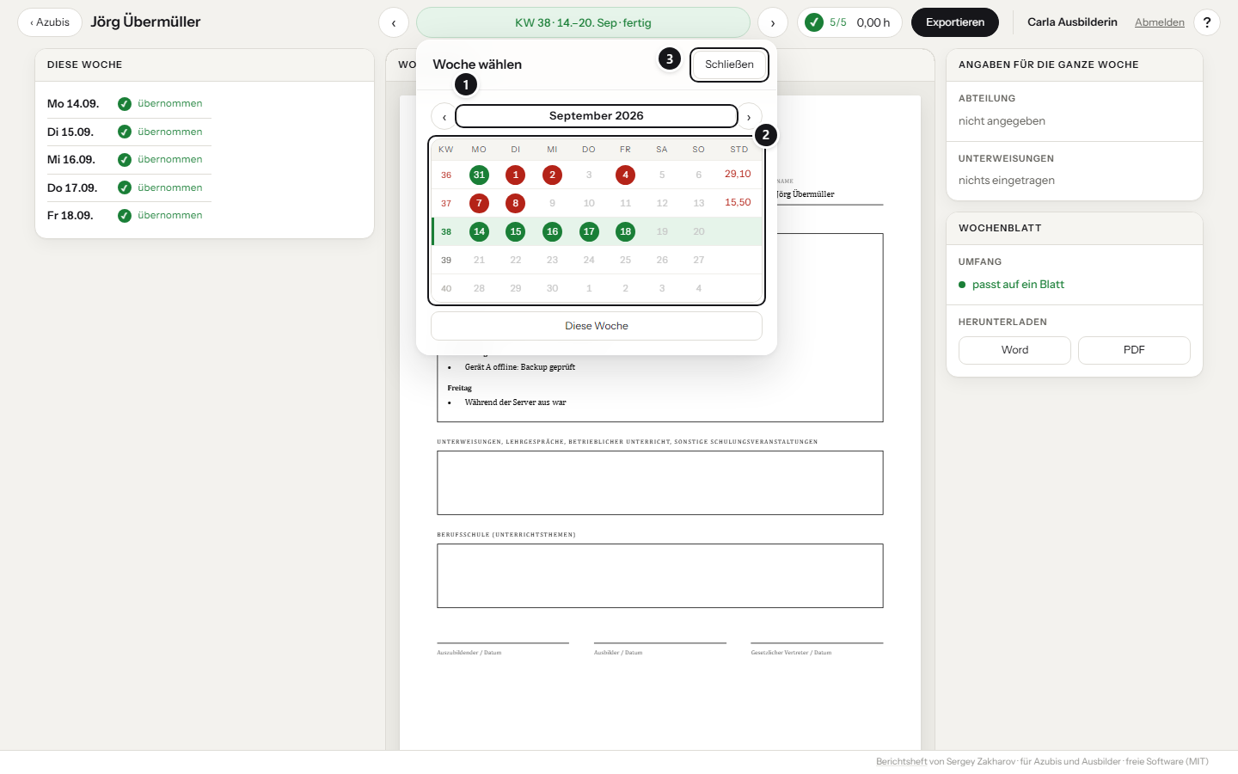Screen dimensions: 1238x774
Task: Open Mi 16.09. day entry
Action: [x=129, y=159]
